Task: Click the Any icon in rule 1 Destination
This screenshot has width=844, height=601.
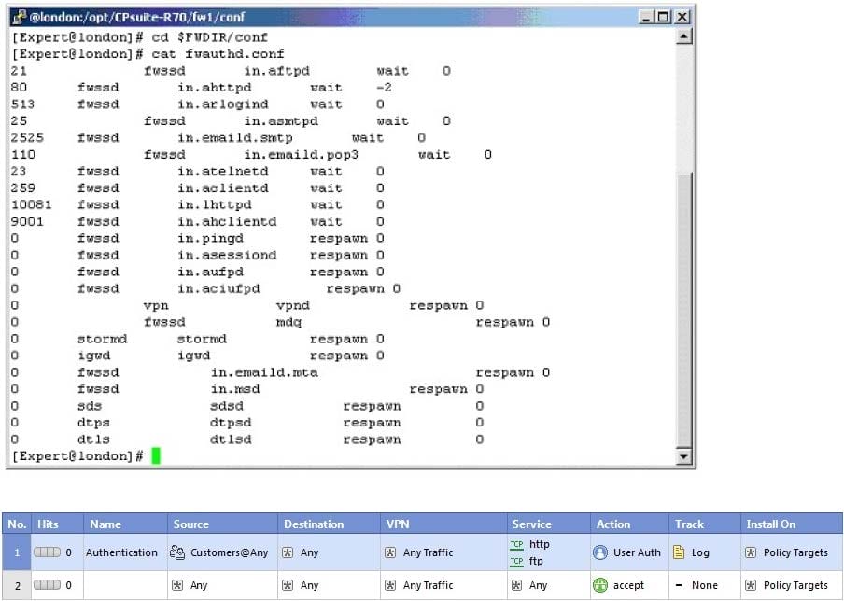Action: coord(288,552)
